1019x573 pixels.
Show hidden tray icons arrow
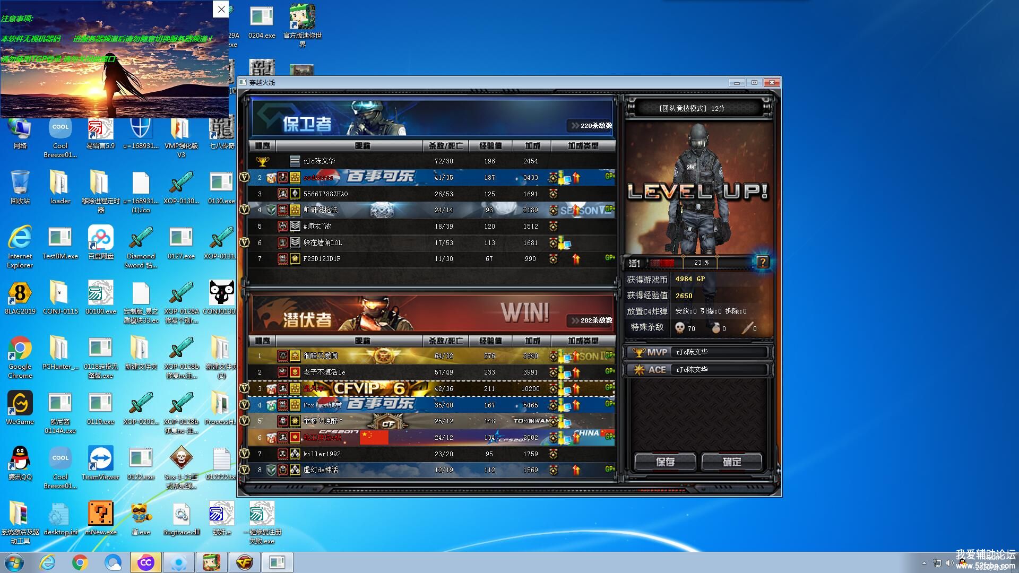924,563
